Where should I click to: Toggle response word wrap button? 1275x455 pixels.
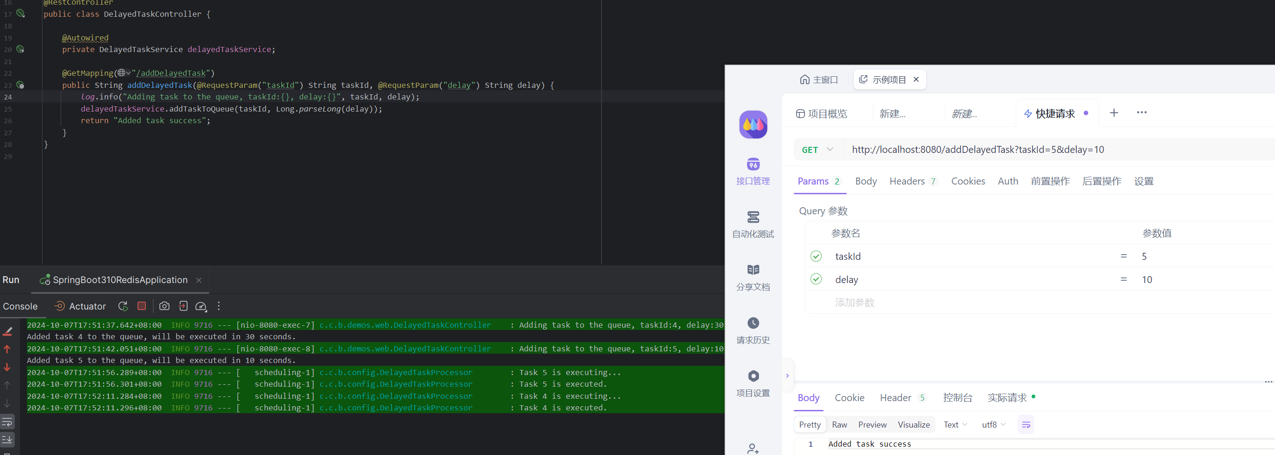click(1026, 425)
